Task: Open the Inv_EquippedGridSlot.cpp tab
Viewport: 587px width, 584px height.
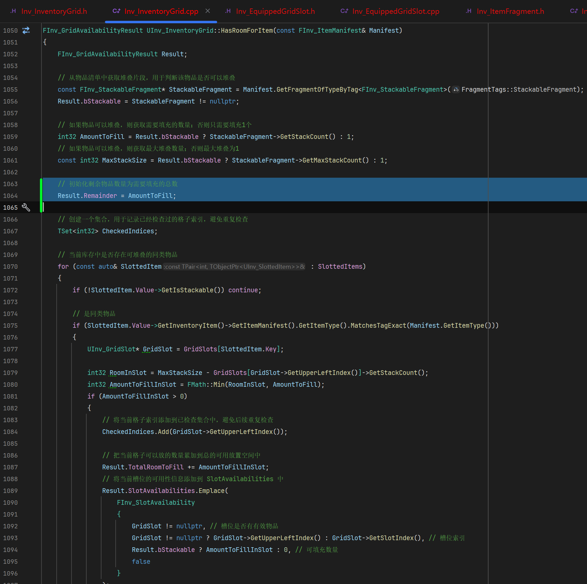Action: 390,11
